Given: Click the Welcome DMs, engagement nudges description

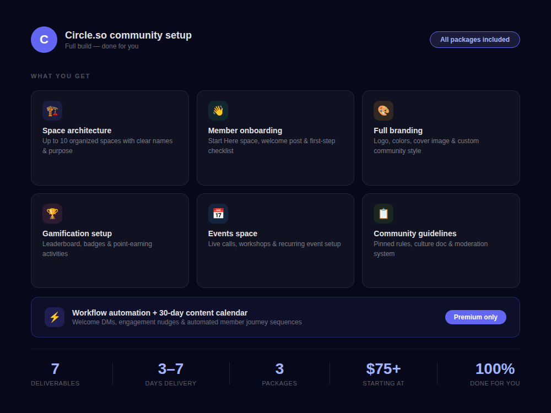Looking at the screenshot, I should click(x=187, y=322).
